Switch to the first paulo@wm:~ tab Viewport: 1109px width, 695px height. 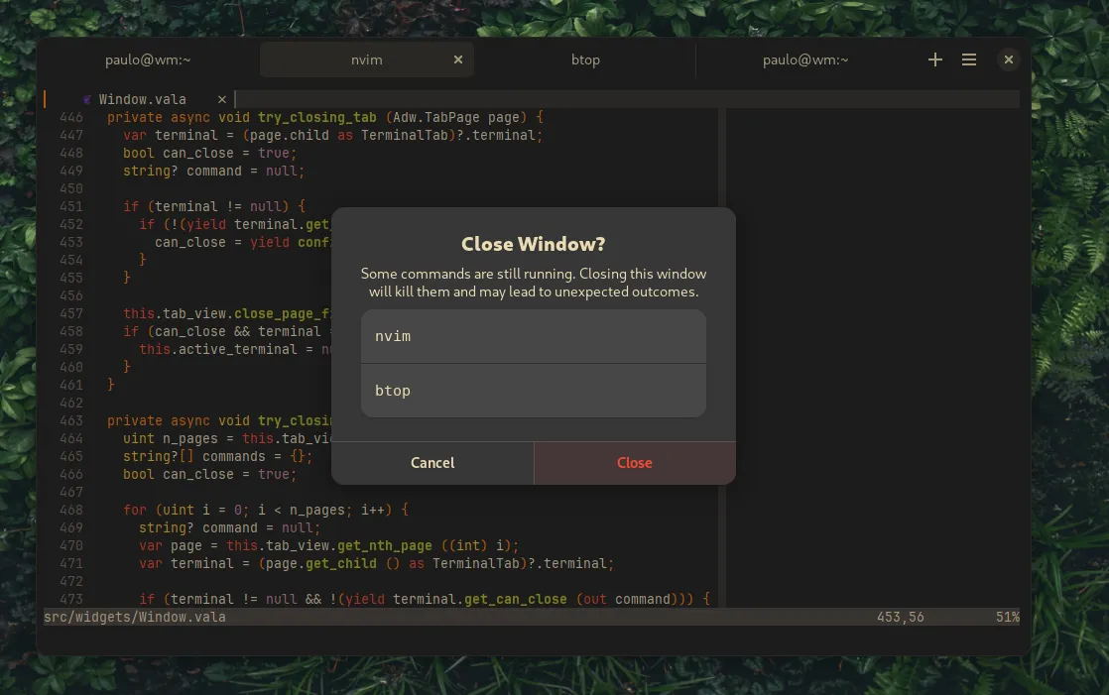pyautogui.click(x=148, y=60)
